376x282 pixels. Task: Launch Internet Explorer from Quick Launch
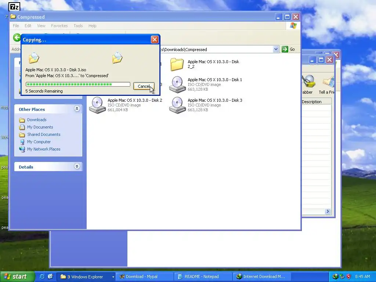[x=42, y=276]
